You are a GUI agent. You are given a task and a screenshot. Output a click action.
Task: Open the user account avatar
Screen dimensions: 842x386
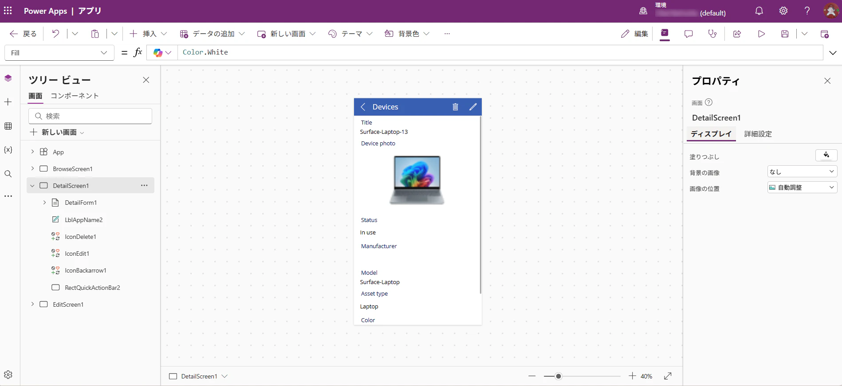click(831, 11)
